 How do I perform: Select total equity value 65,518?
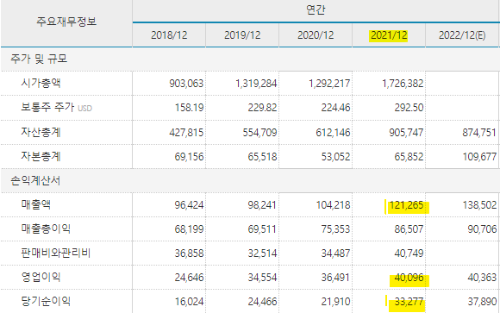[x=262, y=157]
